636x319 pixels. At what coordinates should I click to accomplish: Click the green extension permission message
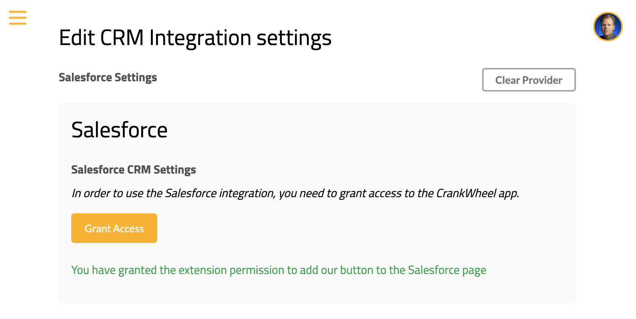click(279, 270)
